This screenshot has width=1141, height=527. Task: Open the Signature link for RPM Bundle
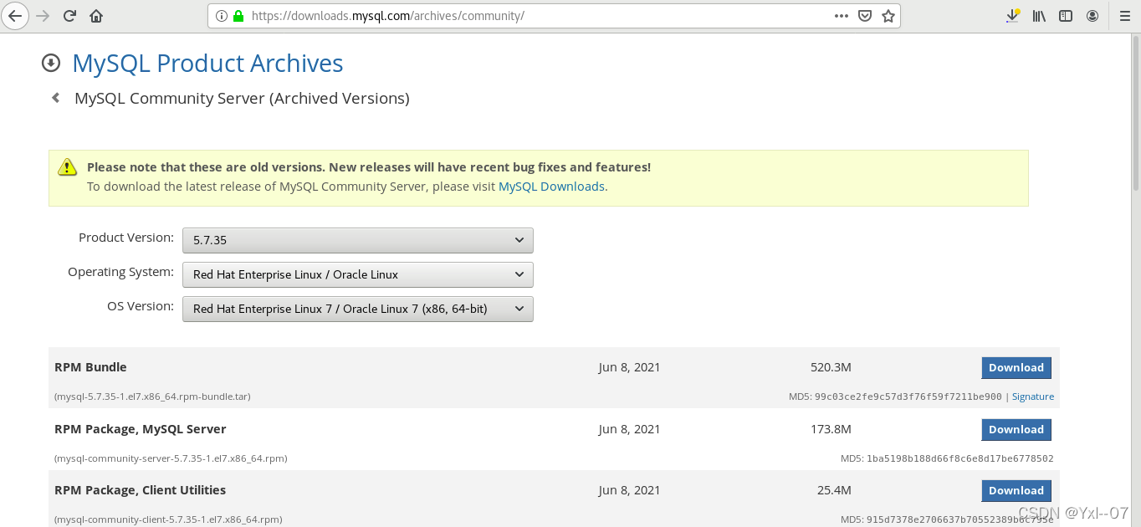(1033, 397)
